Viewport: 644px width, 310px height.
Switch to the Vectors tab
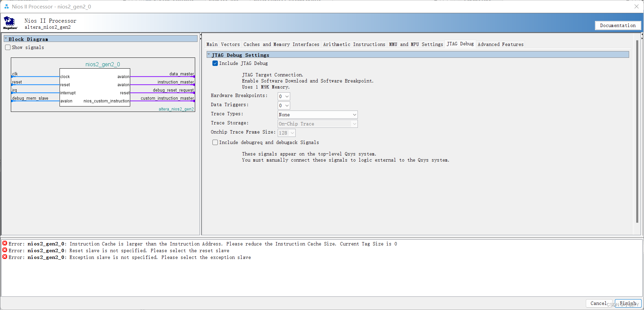(230, 44)
